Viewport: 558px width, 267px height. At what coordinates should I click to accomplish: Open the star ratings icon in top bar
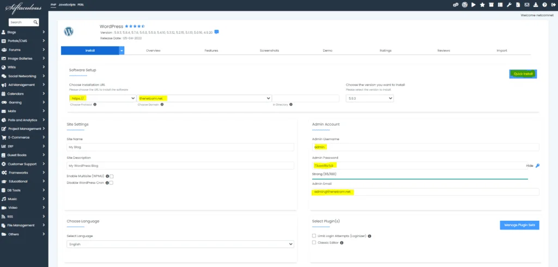click(x=482, y=5)
